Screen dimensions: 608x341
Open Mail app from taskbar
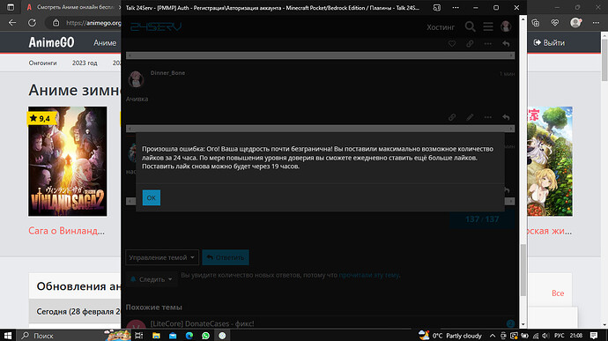[173, 336]
